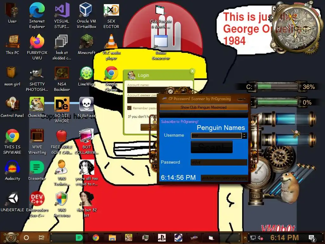Click the steampunk clock gadget
Viewport: 325px width, 244px height.
(296, 28)
